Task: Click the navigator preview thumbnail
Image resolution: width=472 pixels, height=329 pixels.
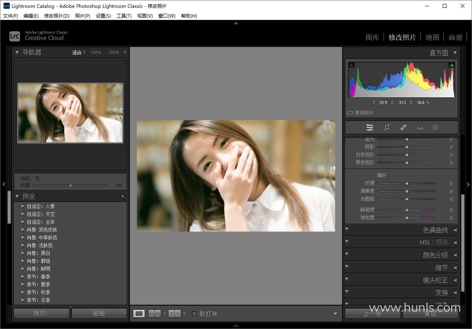Action: [70, 113]
